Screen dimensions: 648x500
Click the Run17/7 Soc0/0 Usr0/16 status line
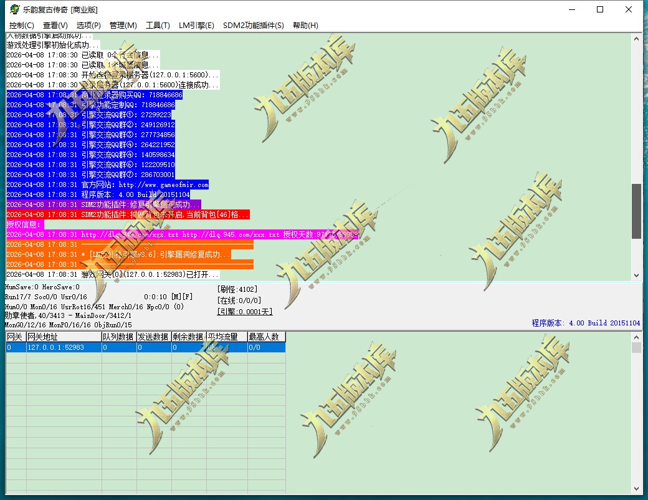[x=46, y=297]
